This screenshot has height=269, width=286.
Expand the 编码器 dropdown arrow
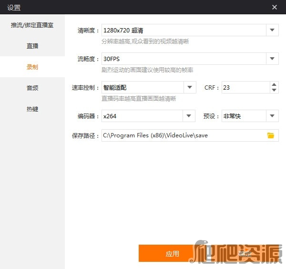point(189,116)
